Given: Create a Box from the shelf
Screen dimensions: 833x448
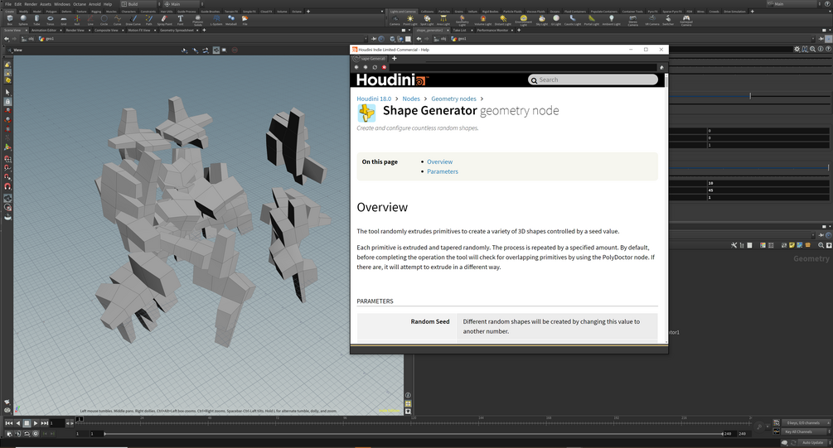Looking at the screenshot, I should tap(10, 20).
